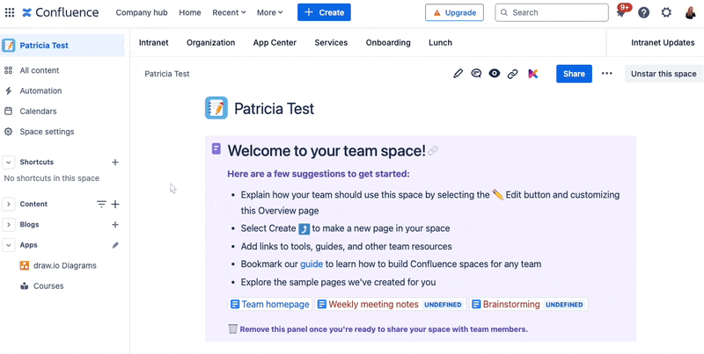Open the Onboarding tab

[x=388, y=42]
